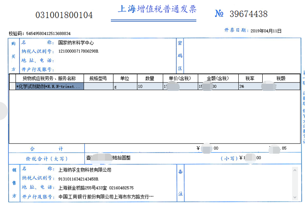
Task: Select the row selector of the first item row
Action: [12, 86]
